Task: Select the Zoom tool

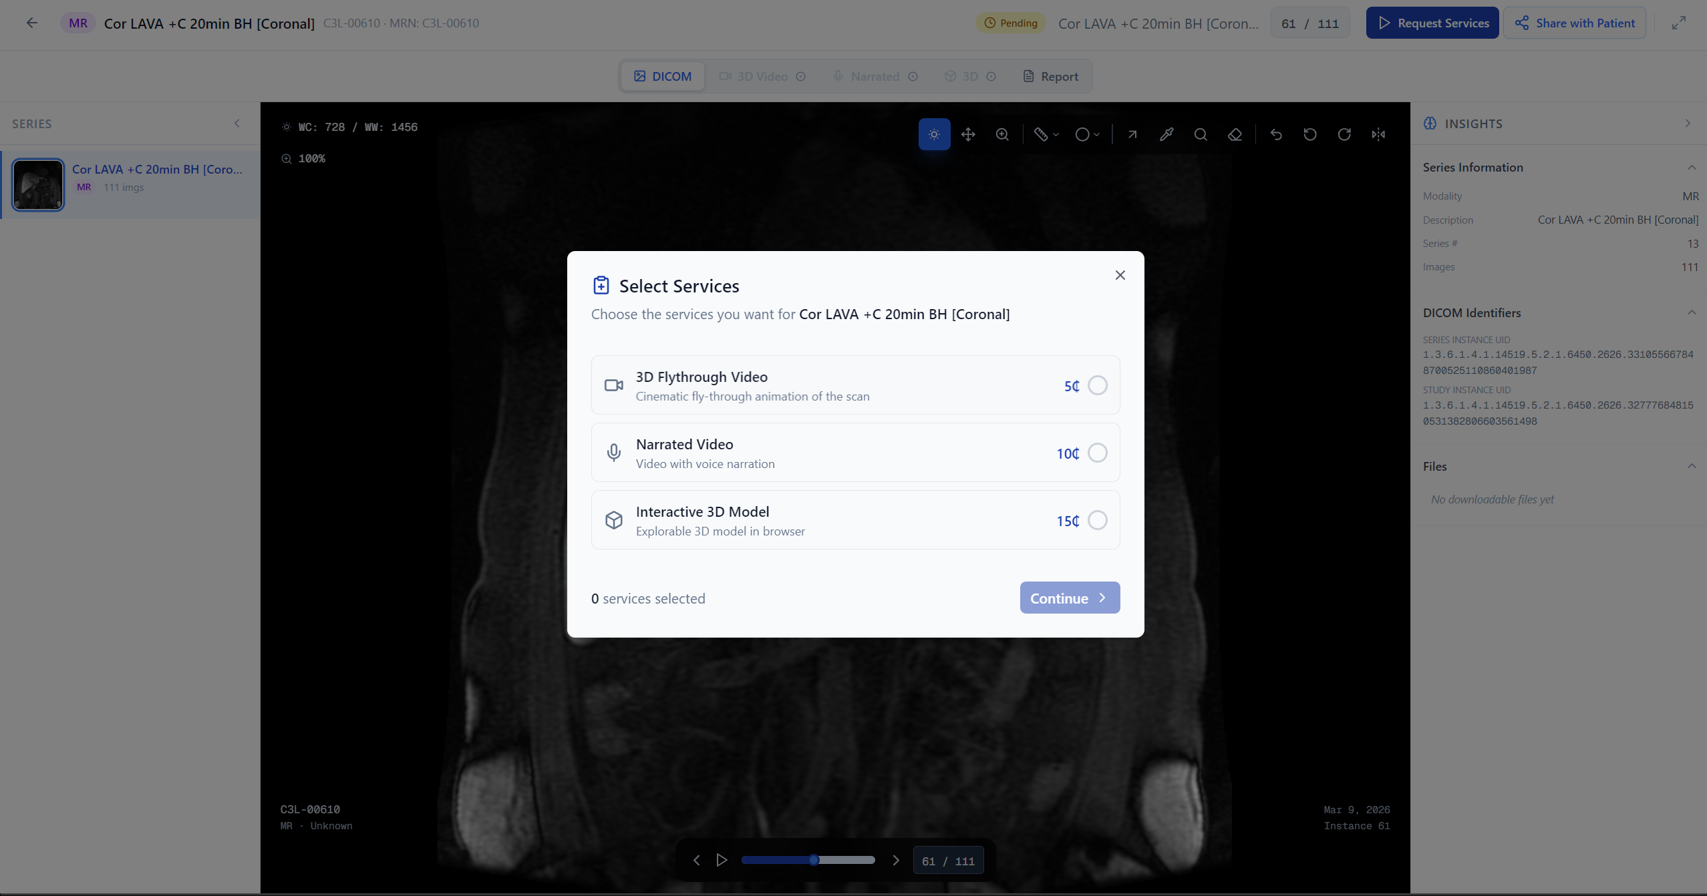Action: point(1002,134)
